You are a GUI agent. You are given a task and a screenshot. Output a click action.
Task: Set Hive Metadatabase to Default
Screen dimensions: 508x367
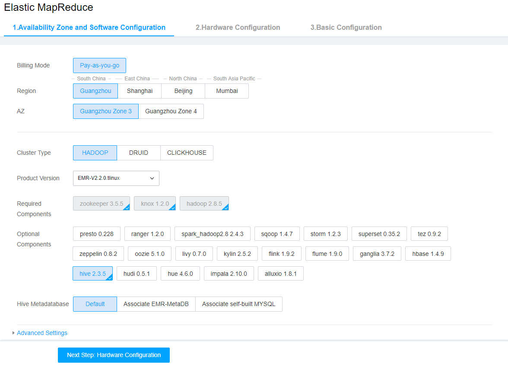tap(95, 304)
